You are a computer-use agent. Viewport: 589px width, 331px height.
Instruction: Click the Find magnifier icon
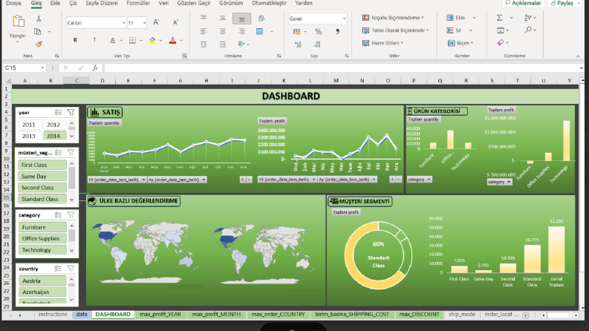pyautogui.click(x=528, y=30)
